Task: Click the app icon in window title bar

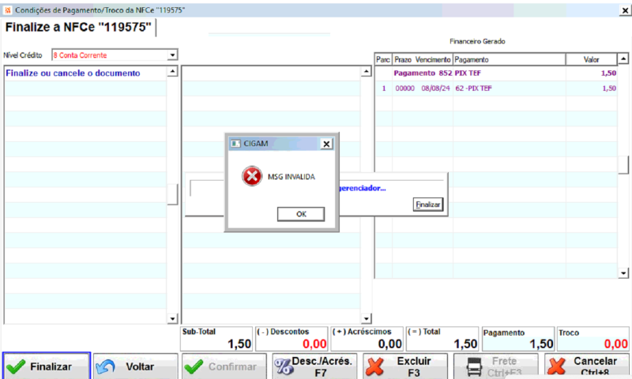Action: point(8,10)
